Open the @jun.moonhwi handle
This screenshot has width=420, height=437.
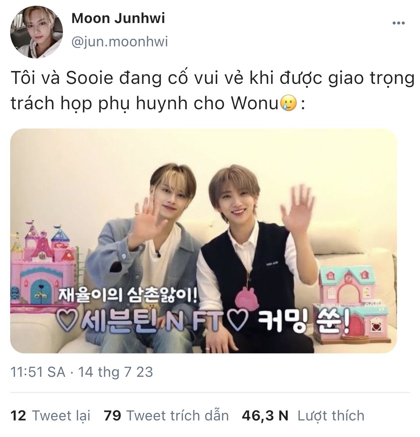120,42
